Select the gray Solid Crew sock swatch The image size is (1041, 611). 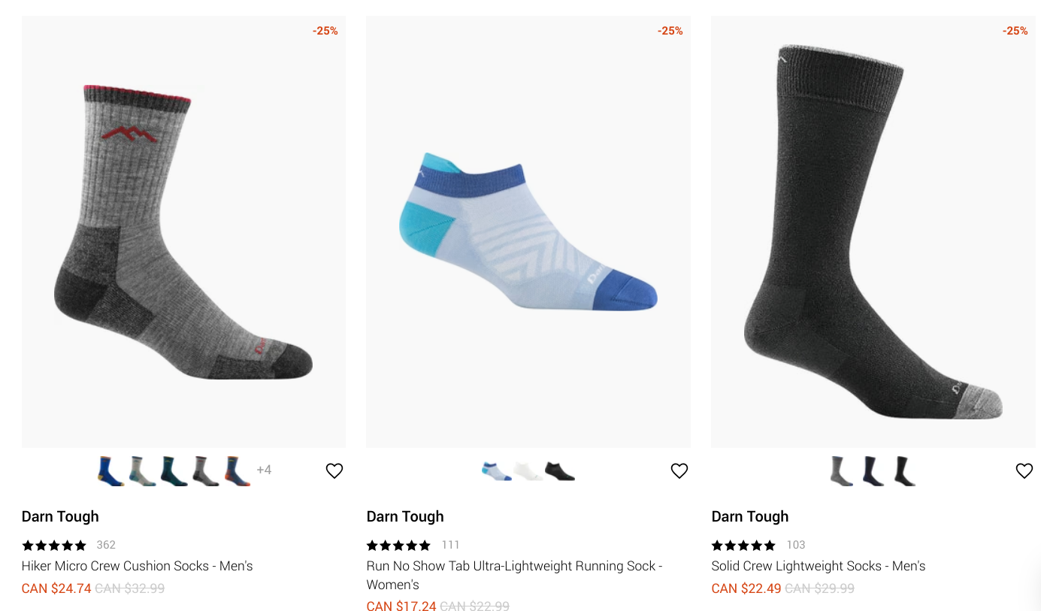(x=841, y=471)
